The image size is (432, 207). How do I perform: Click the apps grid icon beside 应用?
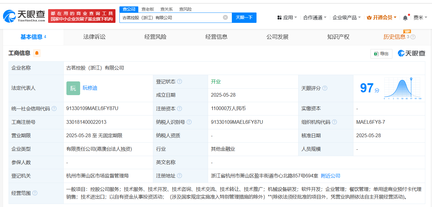[x=279, y=18]
